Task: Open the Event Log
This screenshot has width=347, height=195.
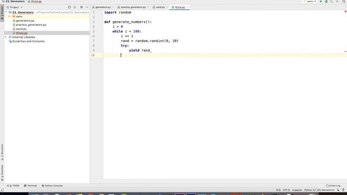Action: click(x=333, y=186)
